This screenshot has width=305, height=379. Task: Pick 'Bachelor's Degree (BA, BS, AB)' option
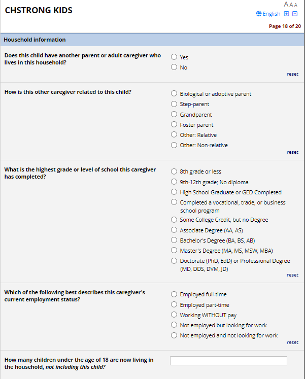click(174, 240)
